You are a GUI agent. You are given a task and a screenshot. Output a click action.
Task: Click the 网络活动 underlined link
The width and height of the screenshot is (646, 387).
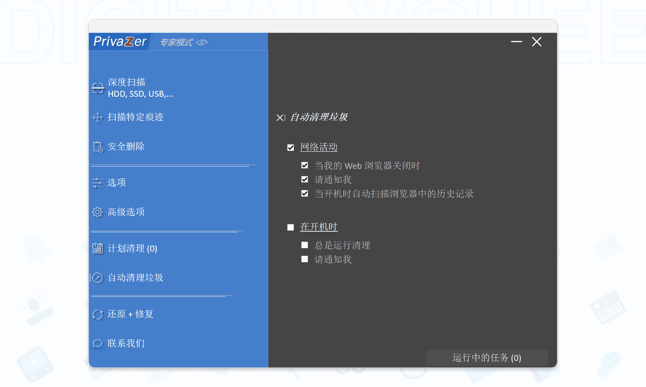point(319,147)
